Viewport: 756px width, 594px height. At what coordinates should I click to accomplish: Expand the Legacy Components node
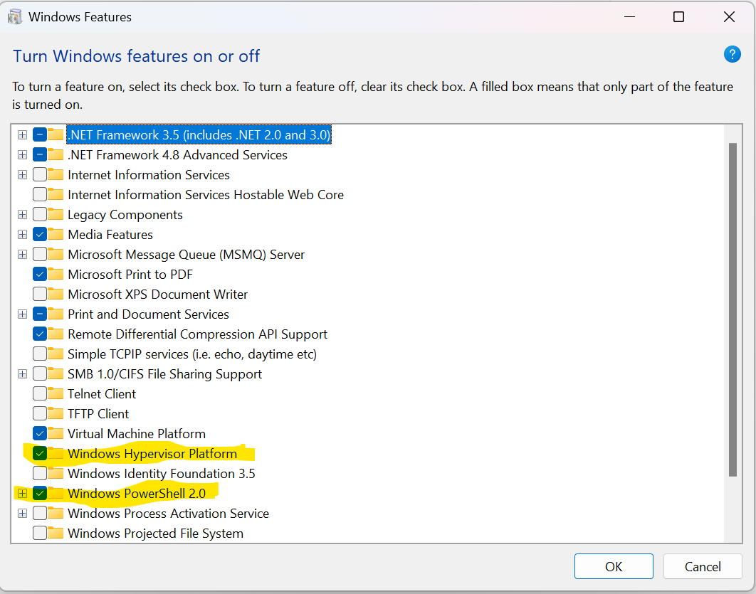pos(22,214)
